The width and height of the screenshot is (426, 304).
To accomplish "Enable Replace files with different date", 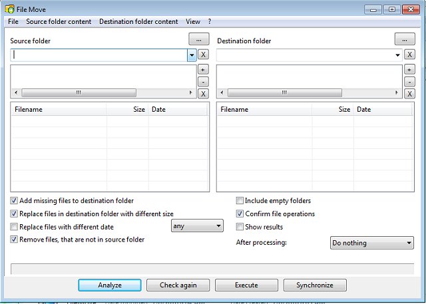I will (15, 227).
